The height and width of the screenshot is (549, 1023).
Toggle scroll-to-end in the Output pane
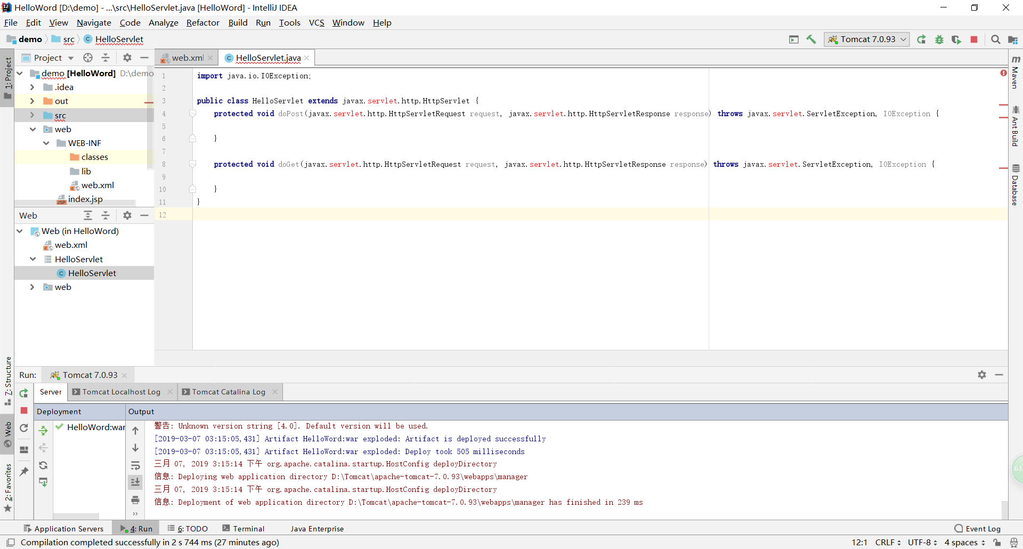pyautogui.click(x=135, y=482)
